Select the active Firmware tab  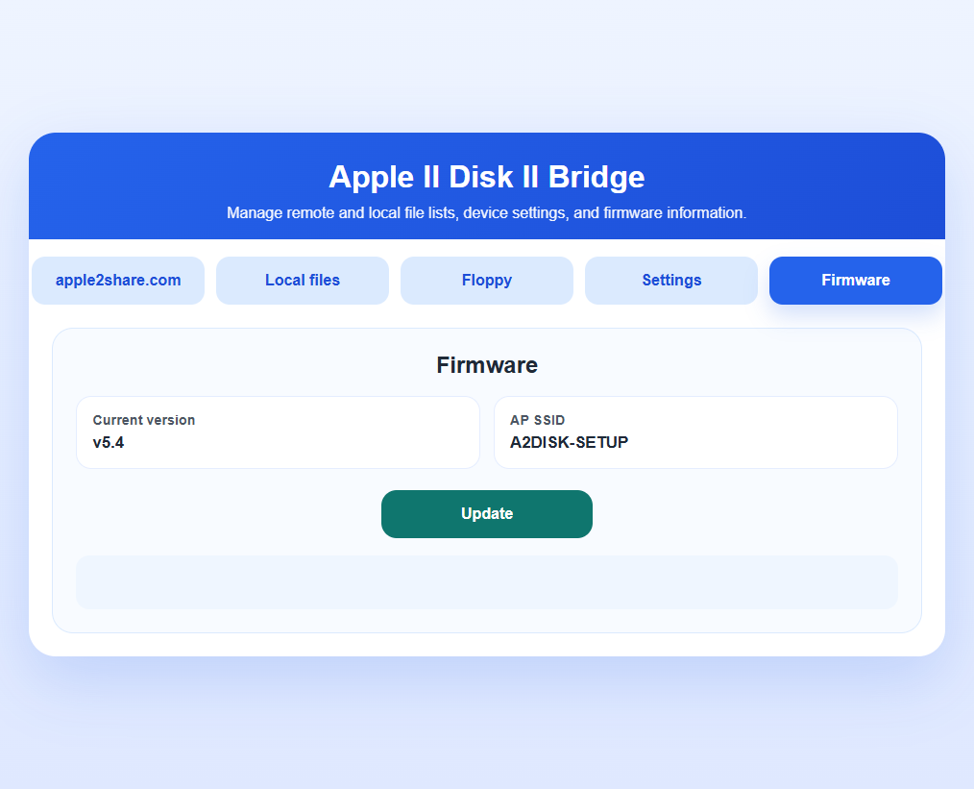click(x=856, y=281)
